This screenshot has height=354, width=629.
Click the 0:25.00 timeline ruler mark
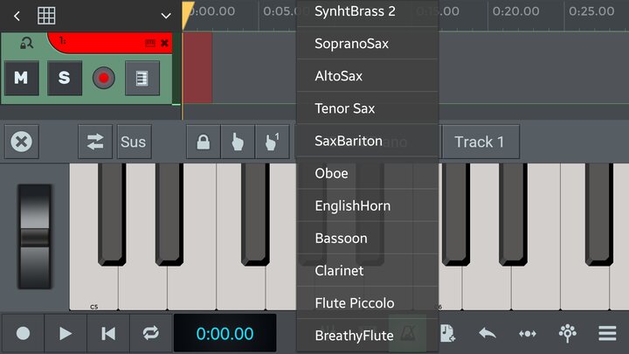591,11
